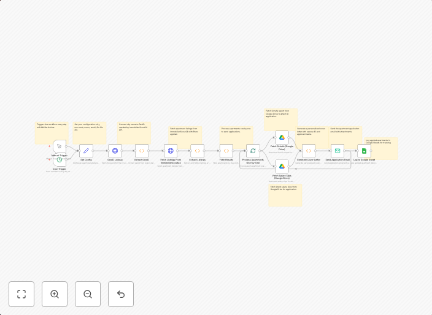Open Fetch Schufa Google Drive node
This screenshot has height=315, width=432.
point(282,137)
